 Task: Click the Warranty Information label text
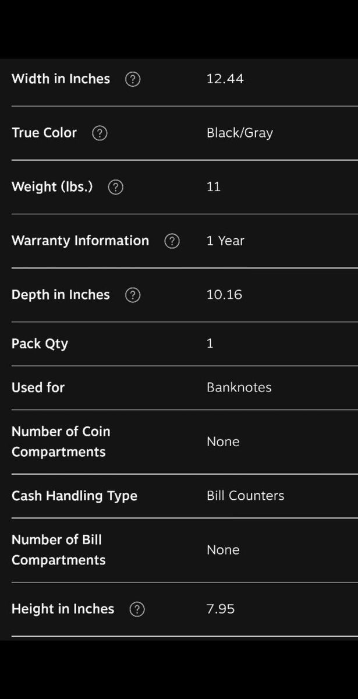pos(80,241)
